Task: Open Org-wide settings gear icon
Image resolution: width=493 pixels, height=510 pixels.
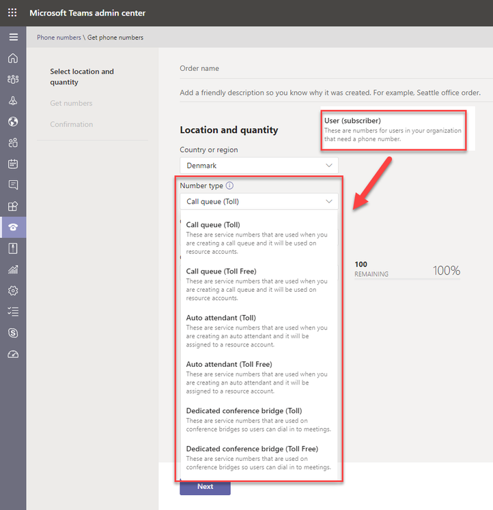Action: [x=13, y=290]
